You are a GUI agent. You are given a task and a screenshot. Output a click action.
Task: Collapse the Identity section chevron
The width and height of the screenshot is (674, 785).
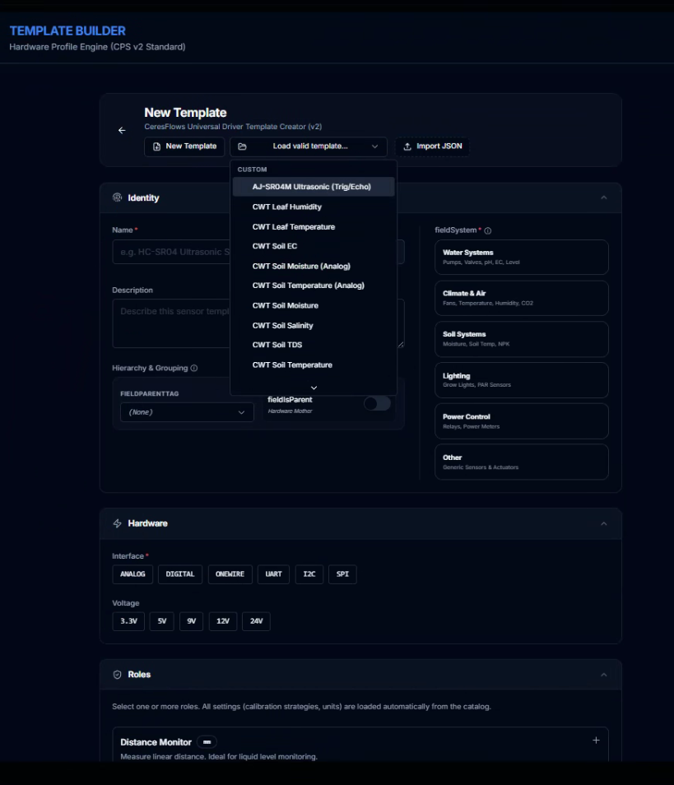pyautogui.click(x=604, y=197)
